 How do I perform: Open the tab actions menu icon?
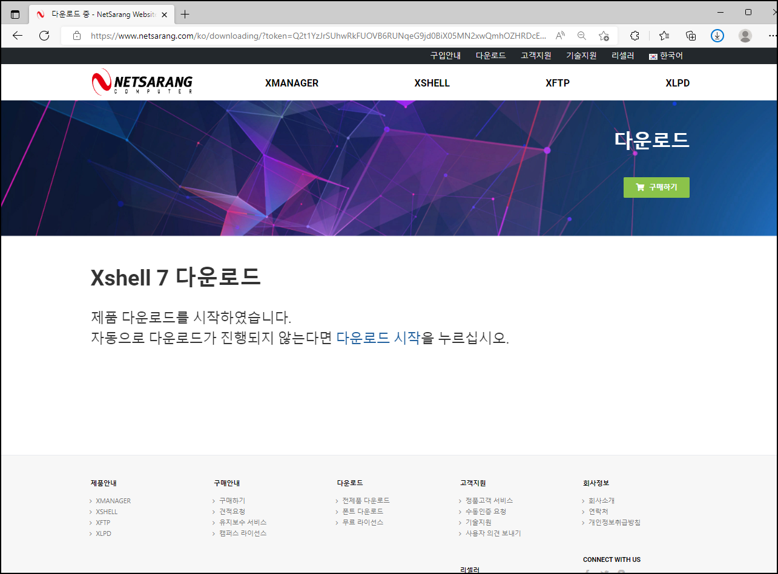15,14
